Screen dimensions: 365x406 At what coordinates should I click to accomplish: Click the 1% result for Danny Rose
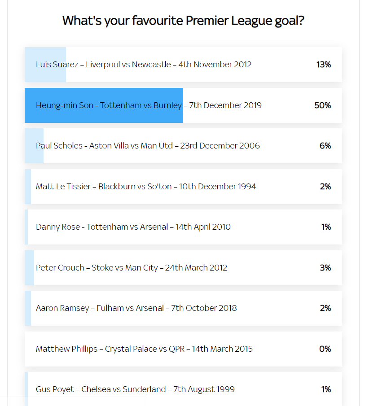point(326,227)
